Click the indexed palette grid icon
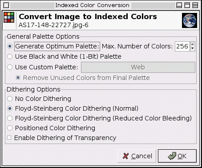Viewport: 202px width, 168px height. [x=9, y=17]
